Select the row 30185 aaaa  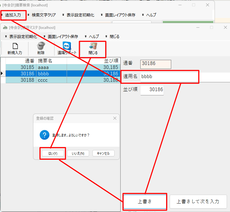[x=61, y=67]
